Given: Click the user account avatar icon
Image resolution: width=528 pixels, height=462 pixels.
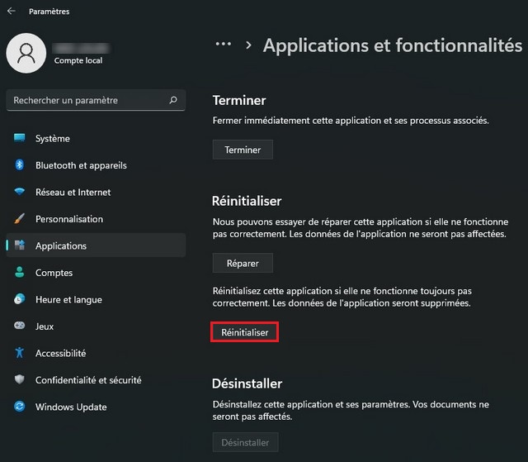Looking at the screenshot, I should tap(26, 53).
